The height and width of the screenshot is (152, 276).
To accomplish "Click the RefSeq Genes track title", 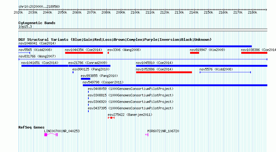I will (31, 127).
